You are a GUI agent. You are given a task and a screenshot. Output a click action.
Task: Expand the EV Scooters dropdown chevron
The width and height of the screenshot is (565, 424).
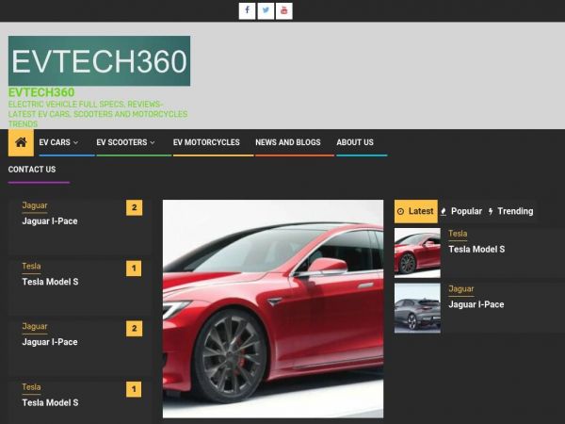(153, 143)
